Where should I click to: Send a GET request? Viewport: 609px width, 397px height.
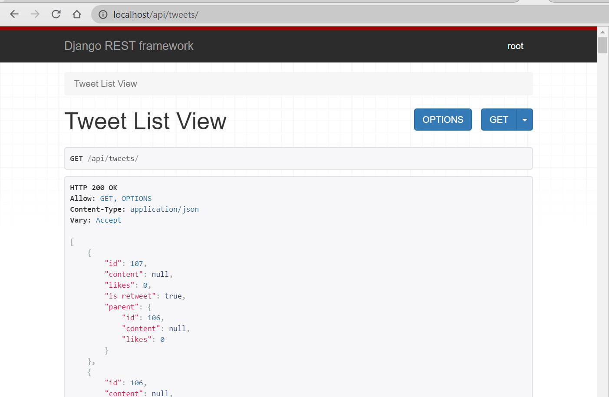tap(499, 119)
